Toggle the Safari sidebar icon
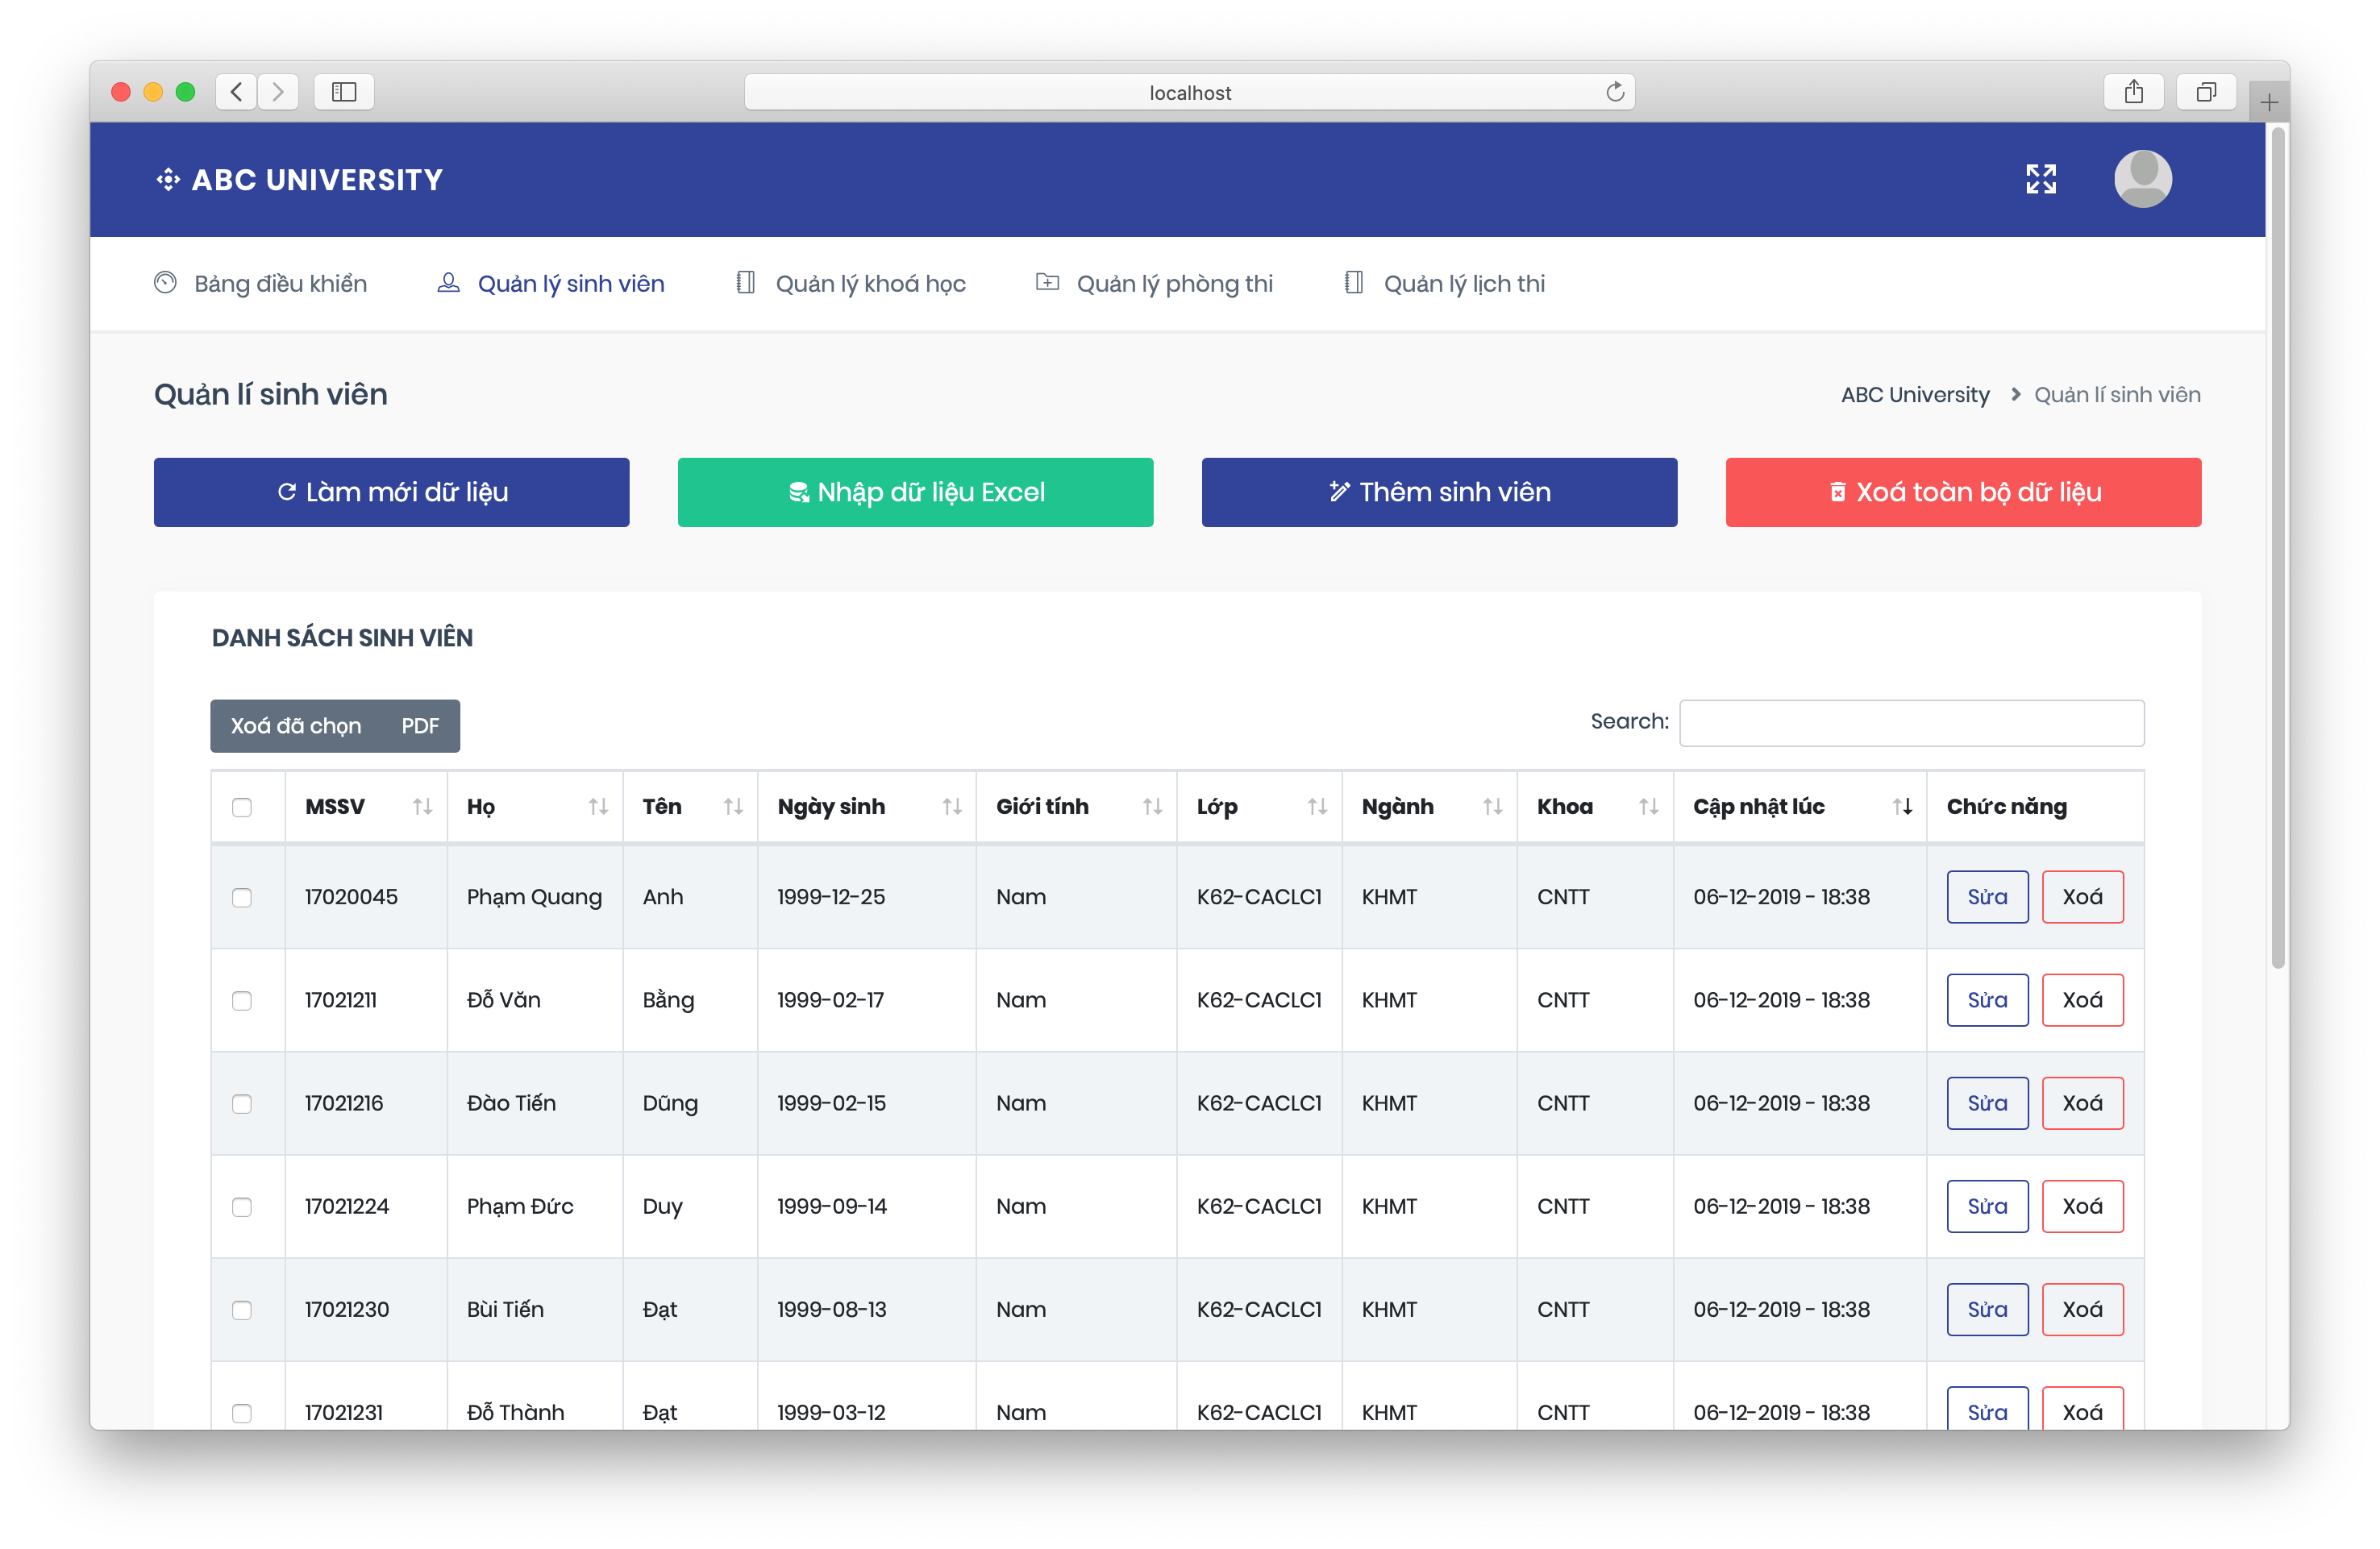Viewport: 2380px width, 1549px height. (x=344, y=92)
